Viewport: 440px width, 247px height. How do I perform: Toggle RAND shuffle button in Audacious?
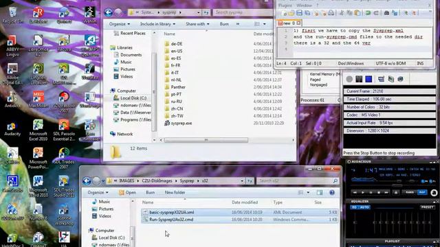pos(410,192)
